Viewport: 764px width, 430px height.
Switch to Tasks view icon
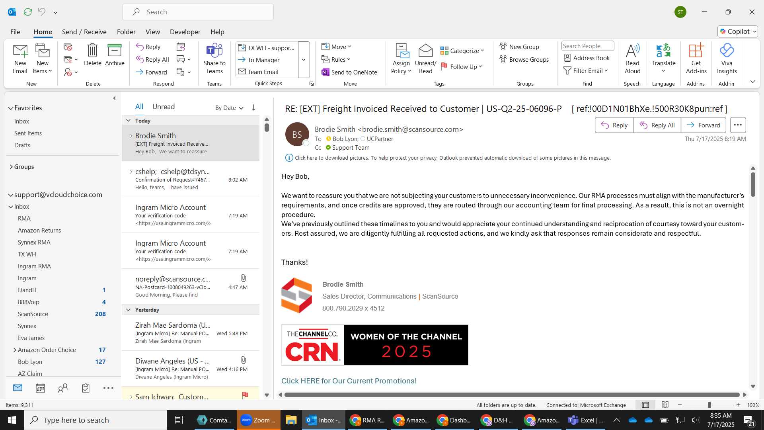pyautogui.click(x=86, y=388)
